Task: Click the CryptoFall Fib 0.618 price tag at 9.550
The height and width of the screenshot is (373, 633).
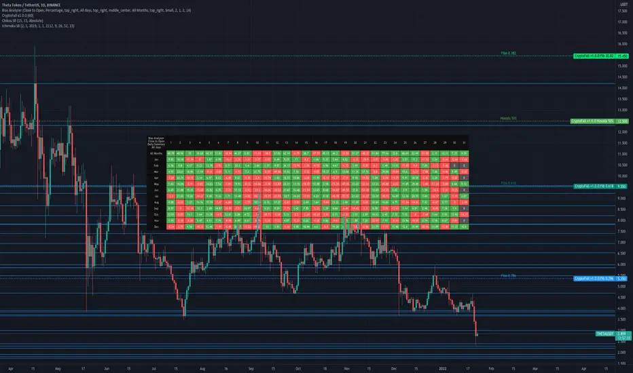Action: 600,186
